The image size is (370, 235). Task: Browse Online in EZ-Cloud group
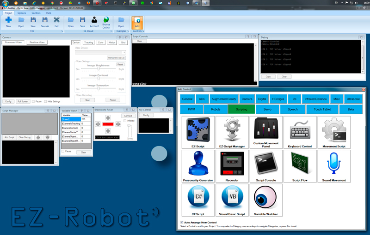(106, 23)
